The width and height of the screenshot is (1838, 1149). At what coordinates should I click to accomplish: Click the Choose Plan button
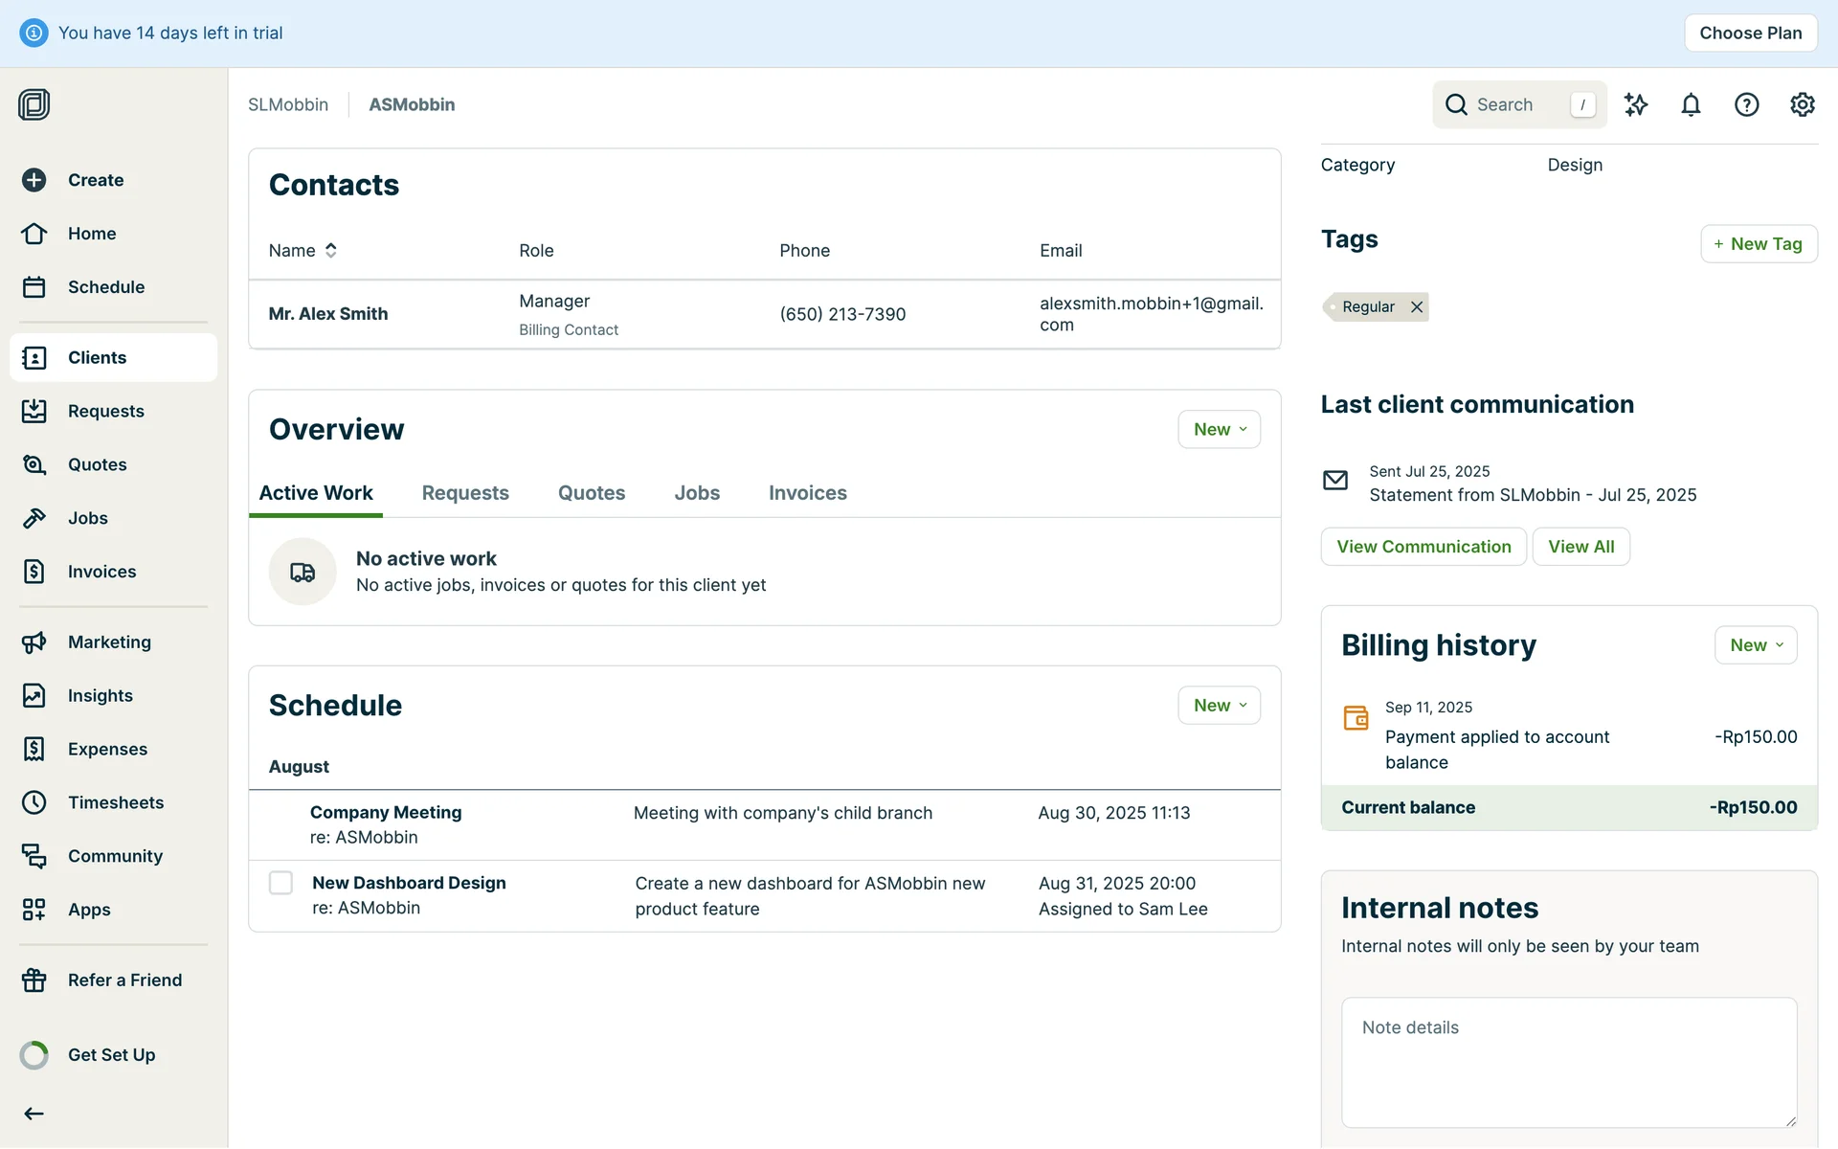[1750, 33]
